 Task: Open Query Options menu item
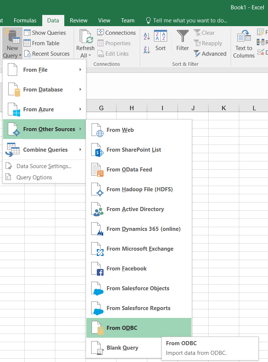tap(44, 177)
